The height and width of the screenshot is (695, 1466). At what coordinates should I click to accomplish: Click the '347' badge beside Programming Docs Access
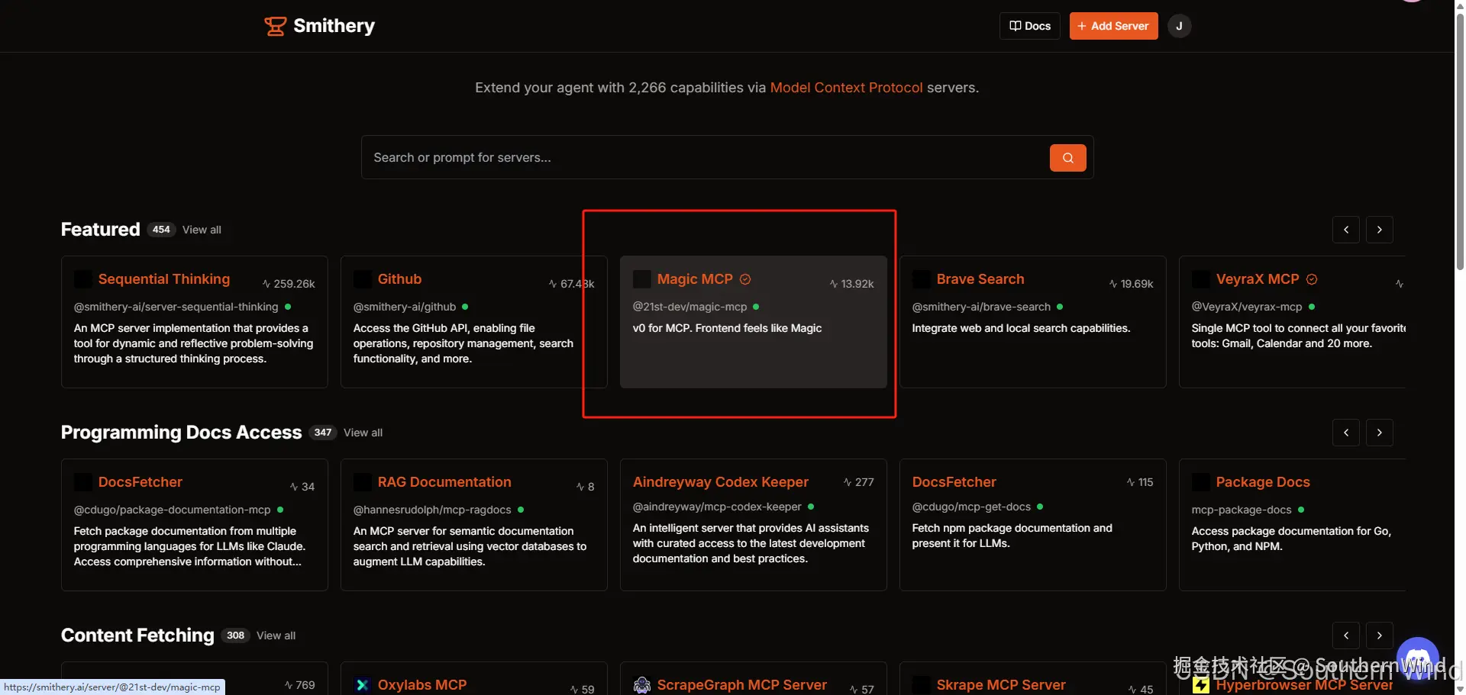323,433
